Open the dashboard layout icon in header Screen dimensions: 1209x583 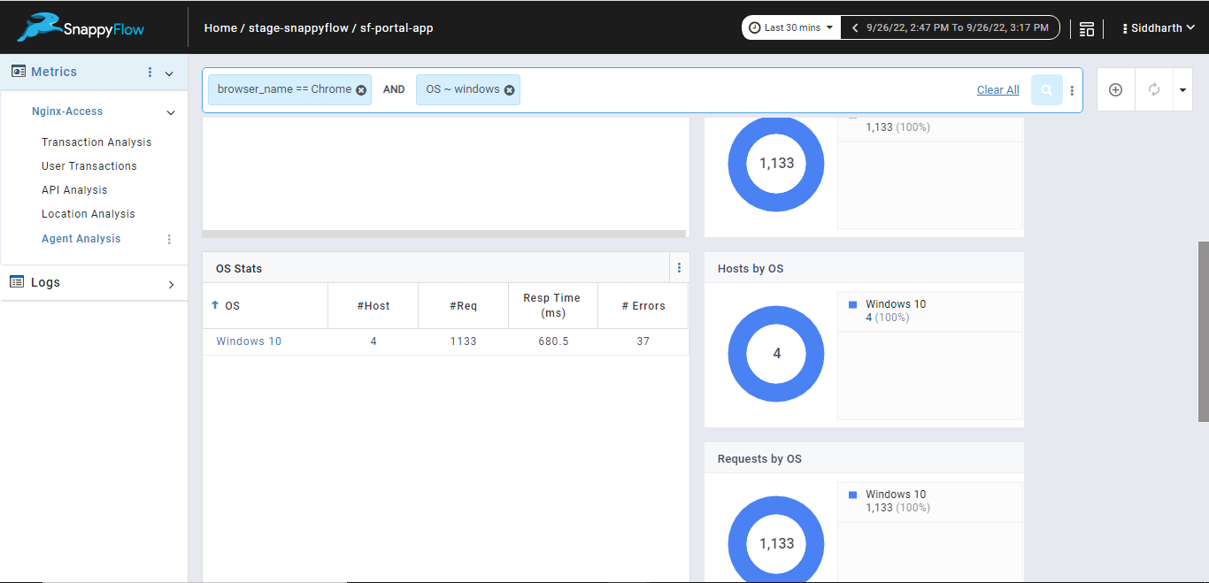tap(1087, 28)
